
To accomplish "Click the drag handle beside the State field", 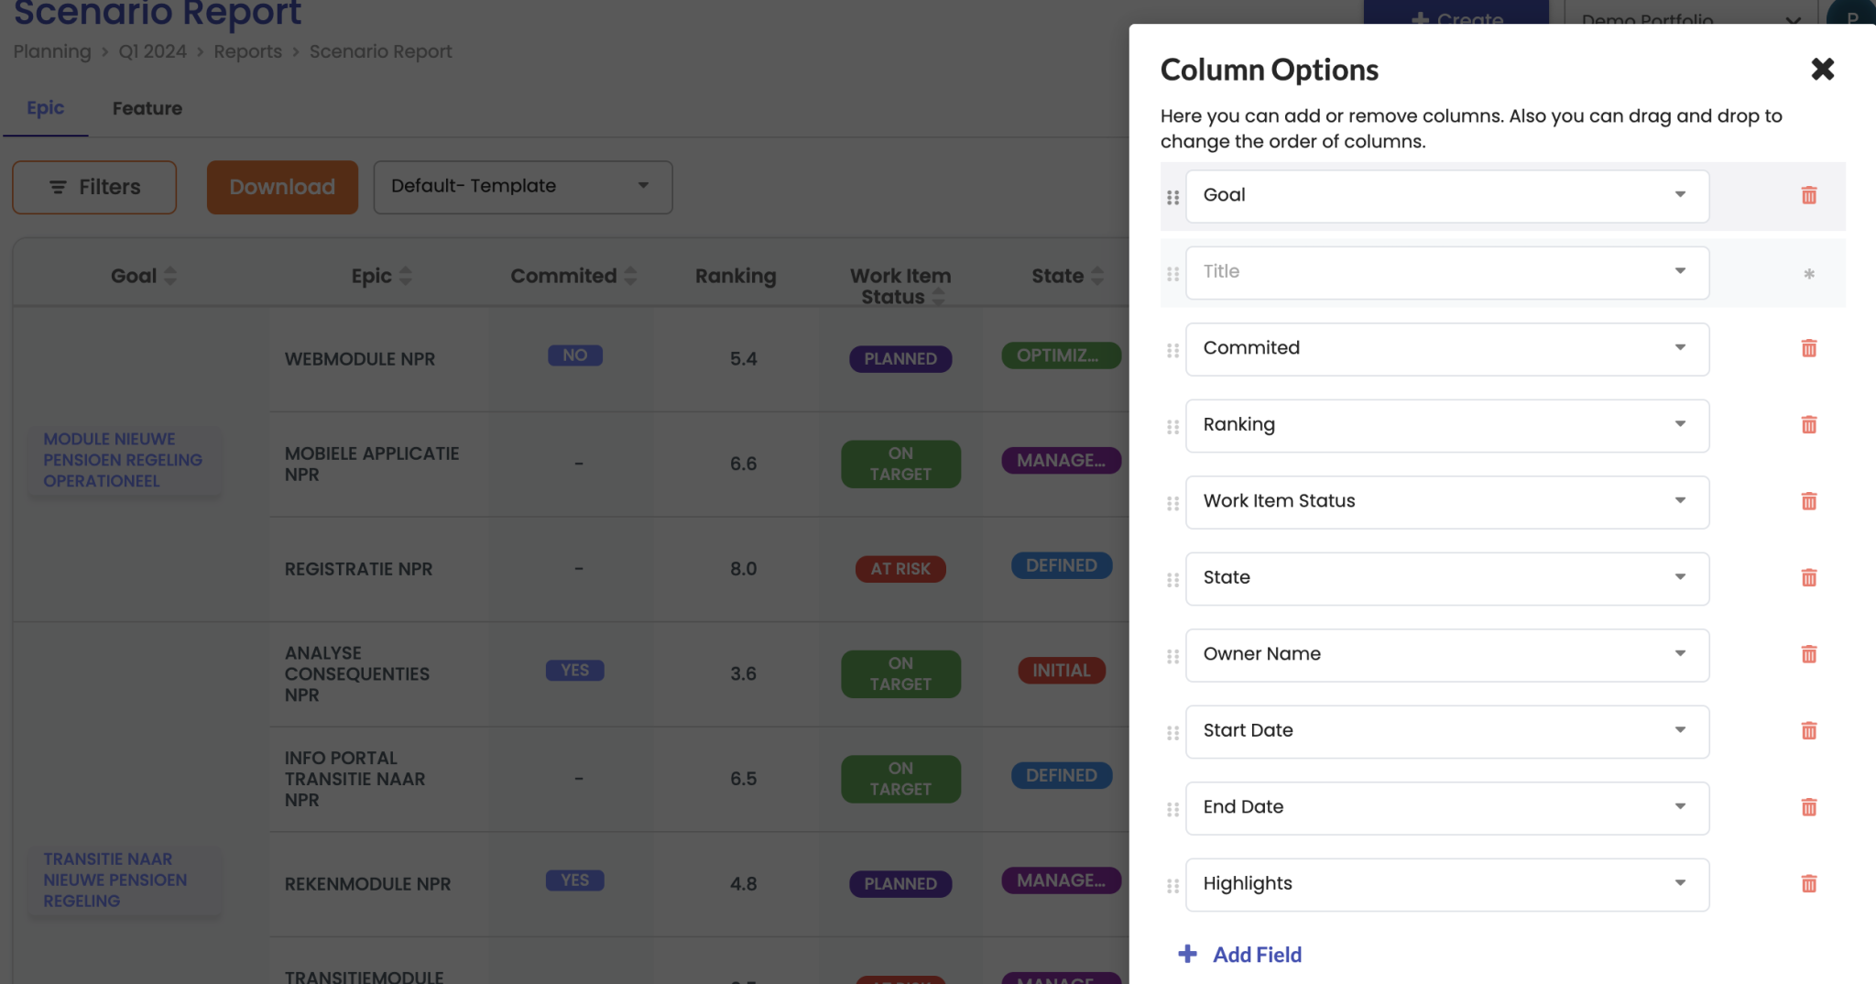I will [x=1172, y=578].
